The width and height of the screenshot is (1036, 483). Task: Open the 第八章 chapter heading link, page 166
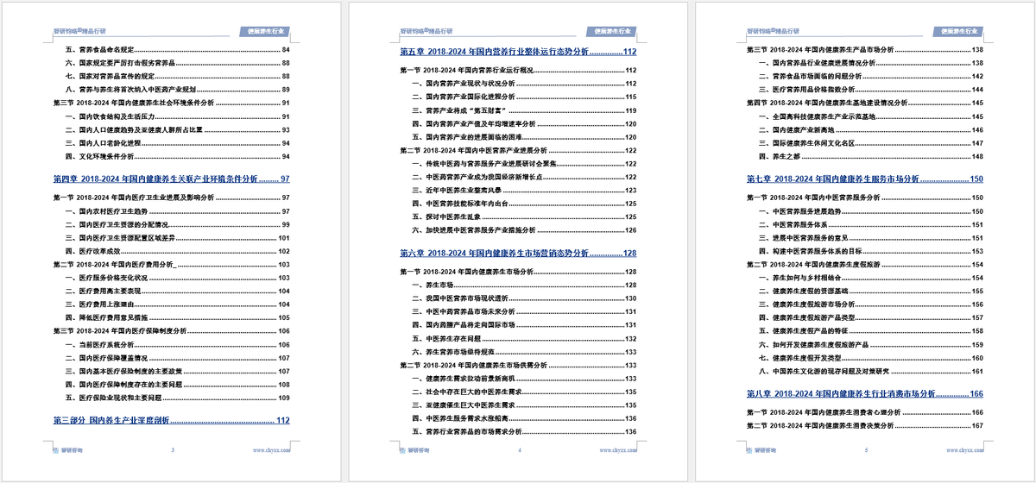(864, 393)
